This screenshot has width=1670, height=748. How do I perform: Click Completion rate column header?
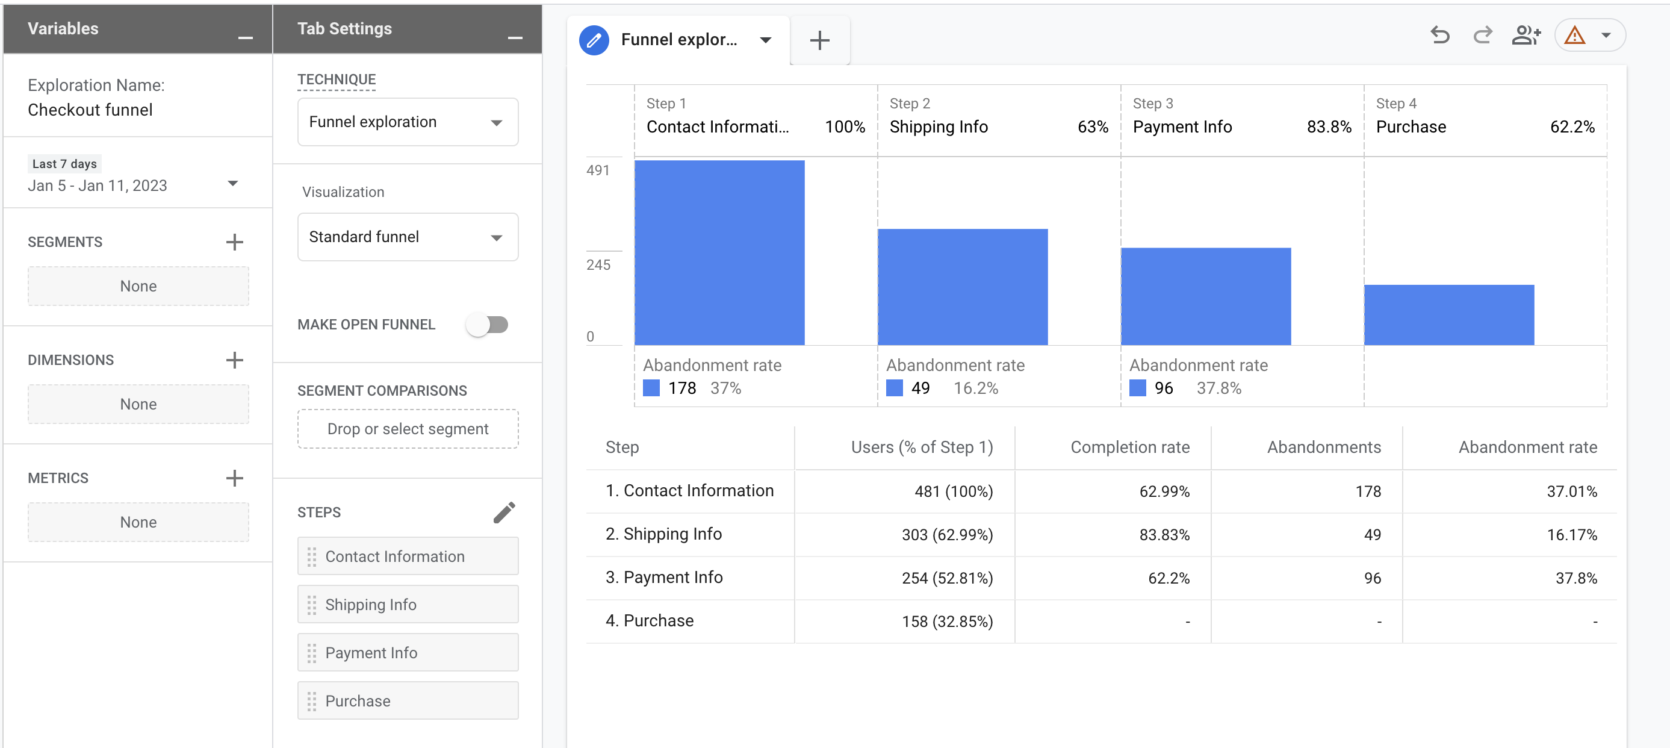tap(1130, 447)
